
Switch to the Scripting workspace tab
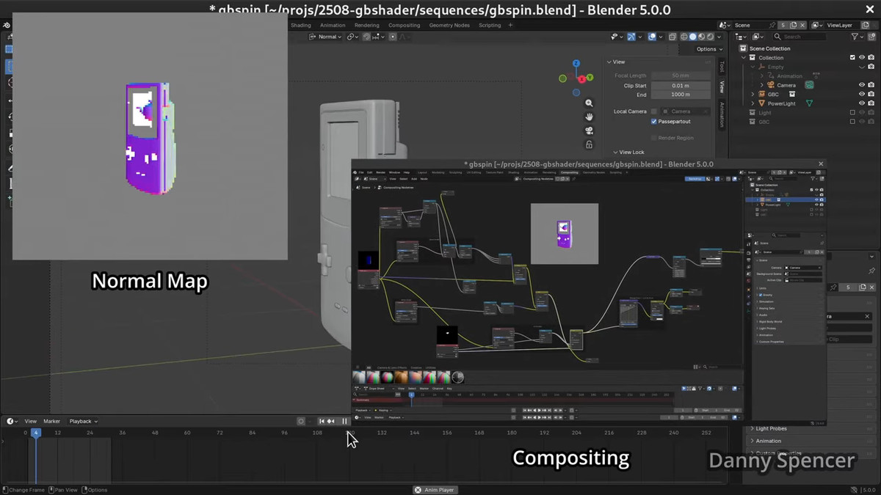pos(490,25)
